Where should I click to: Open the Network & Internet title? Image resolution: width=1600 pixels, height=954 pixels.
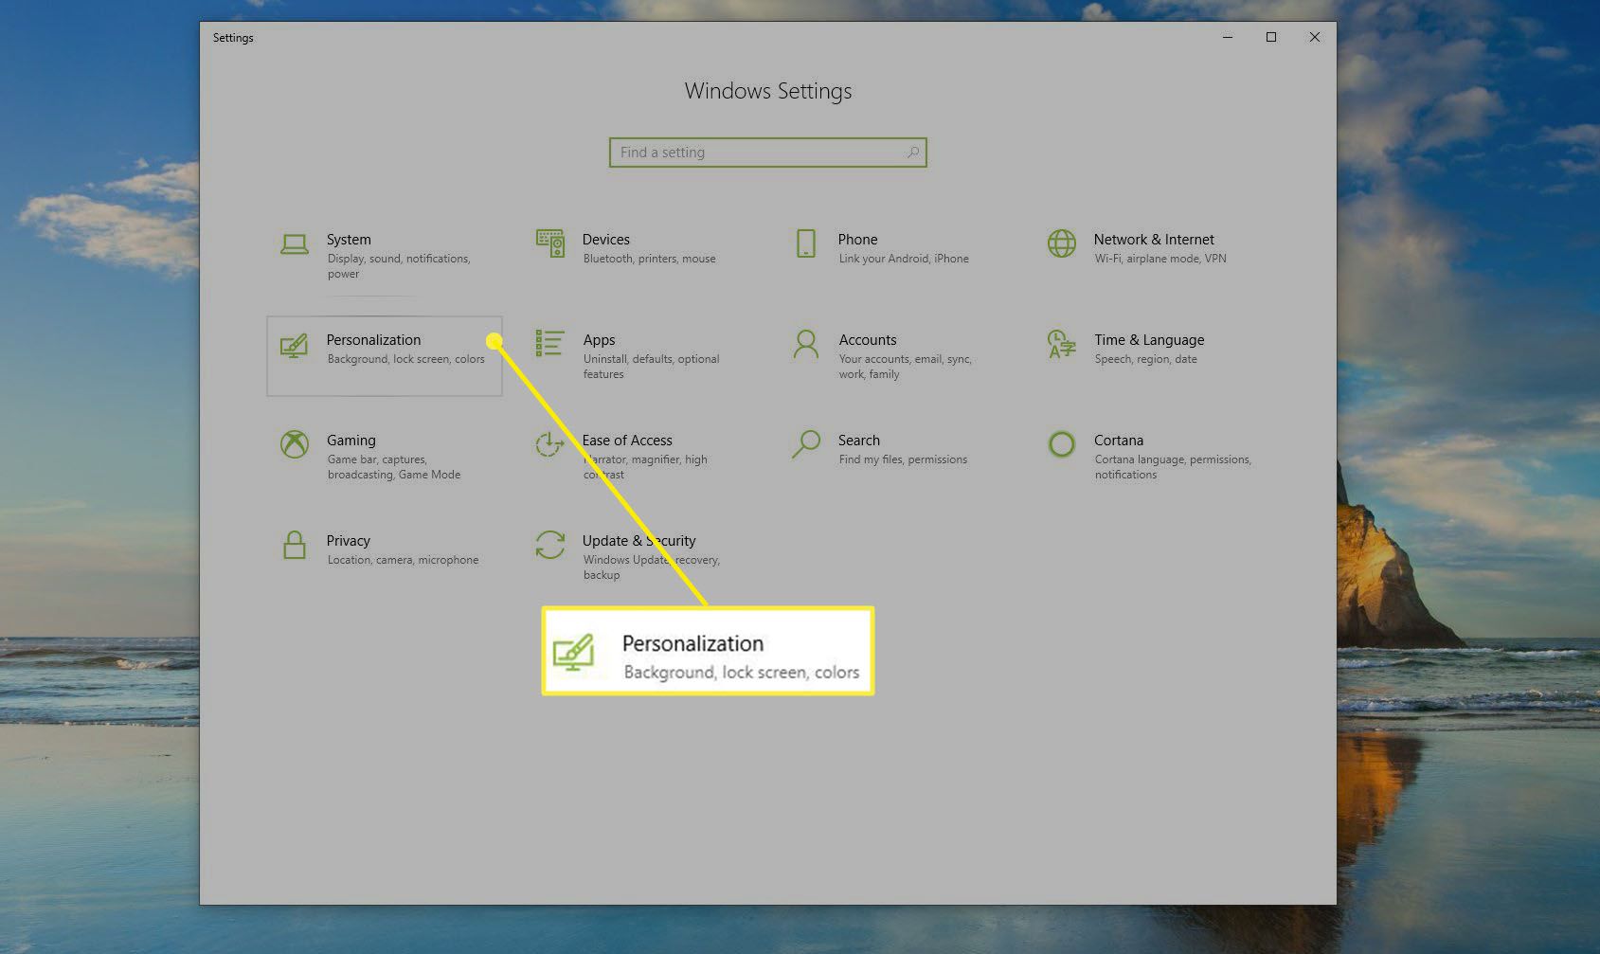1154,240
